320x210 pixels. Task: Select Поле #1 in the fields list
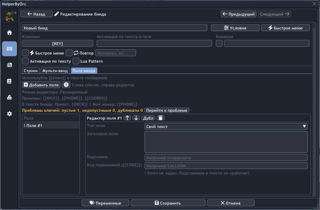51,126
